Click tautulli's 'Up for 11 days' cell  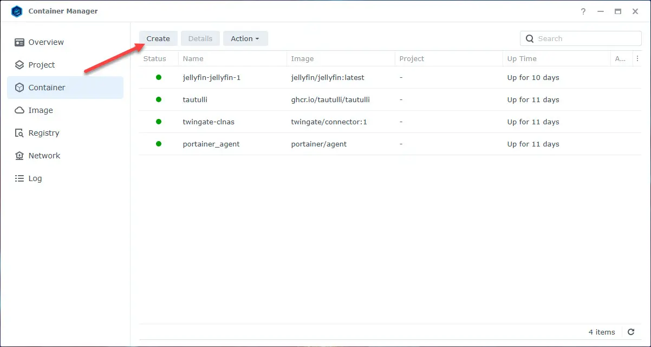click(533, 99)
